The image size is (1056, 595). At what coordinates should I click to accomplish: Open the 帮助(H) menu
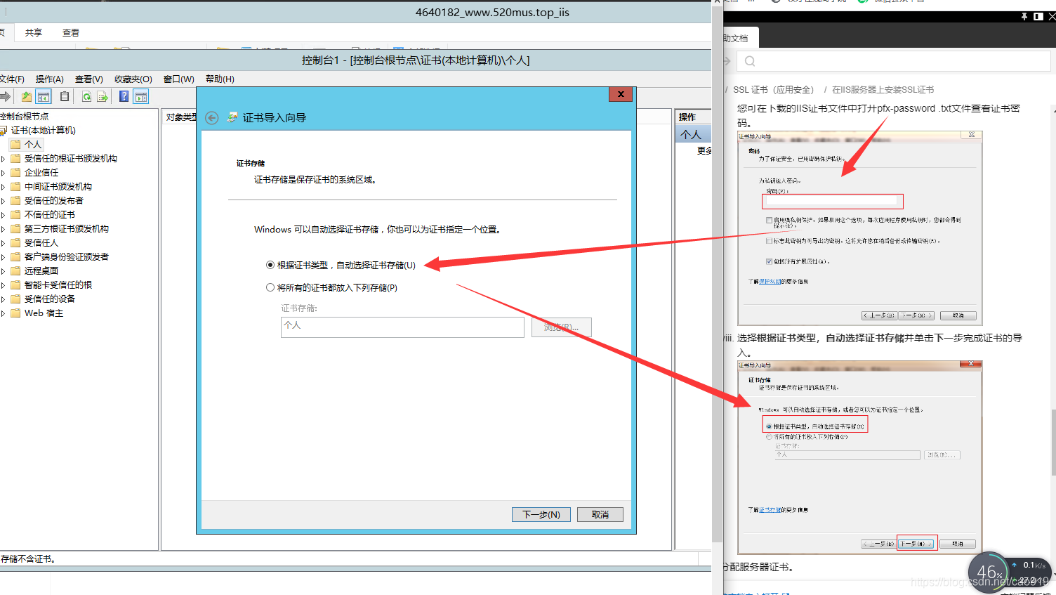pyautogui.click(x=220, y=79)
